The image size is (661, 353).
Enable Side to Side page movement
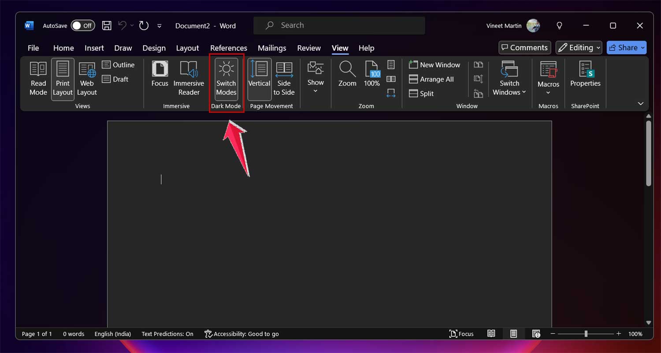point(284,79)
